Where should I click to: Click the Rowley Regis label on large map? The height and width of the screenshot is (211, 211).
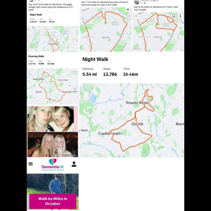(x=137, y=103)
